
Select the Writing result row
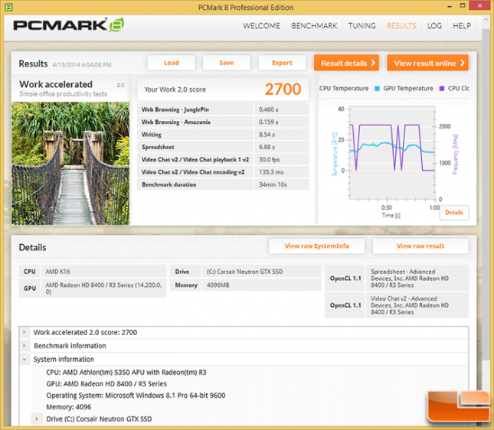[223, 135]
